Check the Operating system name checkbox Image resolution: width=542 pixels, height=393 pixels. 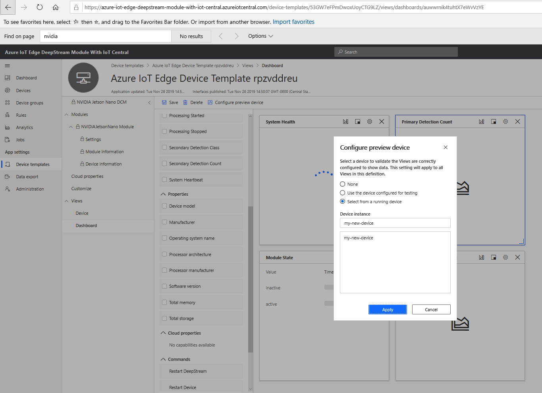(164, 238)
